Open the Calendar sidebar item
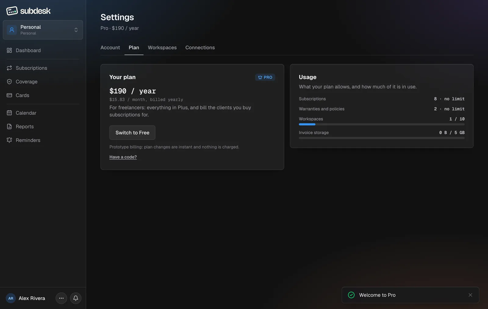 [43, 113]
